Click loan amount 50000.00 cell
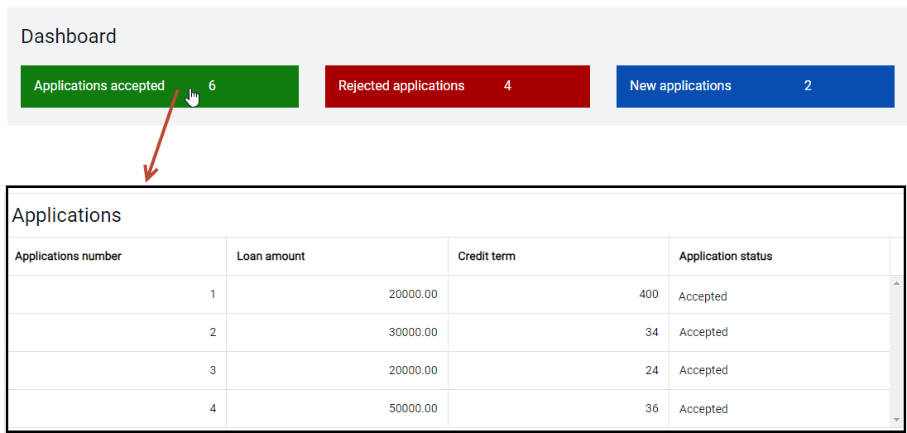Viewport: 907px width, 433px height. pos(338,409)
